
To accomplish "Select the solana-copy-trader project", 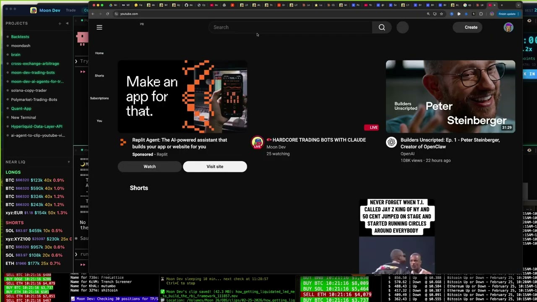I will 29,91.
